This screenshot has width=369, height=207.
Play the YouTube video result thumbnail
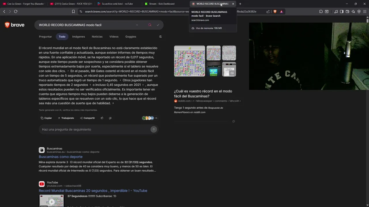(52, 201)
